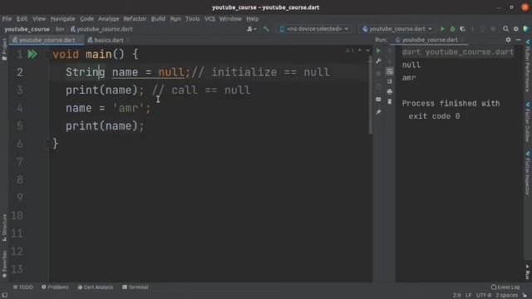The width and height of the screenshot is (532, 299).
Task: Click 'null' output line in Run console
Action: coord(411,65)
